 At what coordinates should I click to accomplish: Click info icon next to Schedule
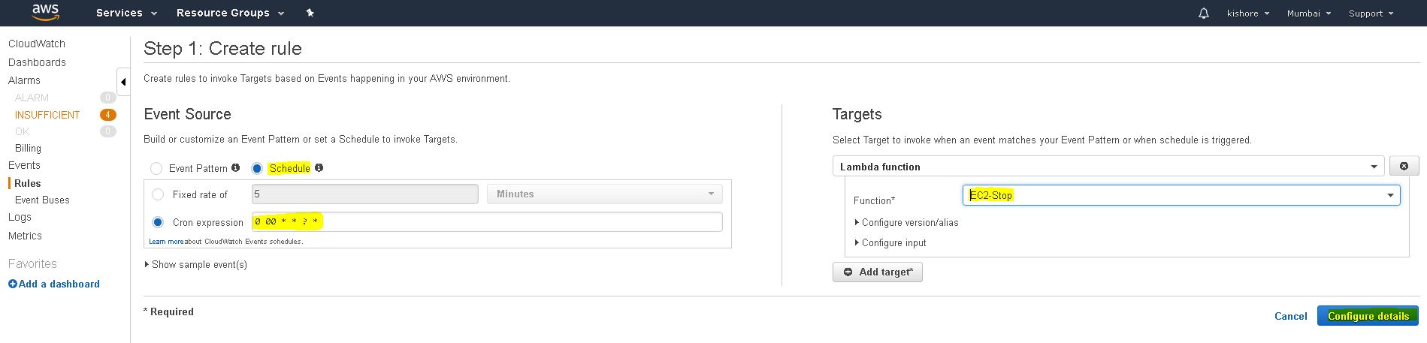319,168
